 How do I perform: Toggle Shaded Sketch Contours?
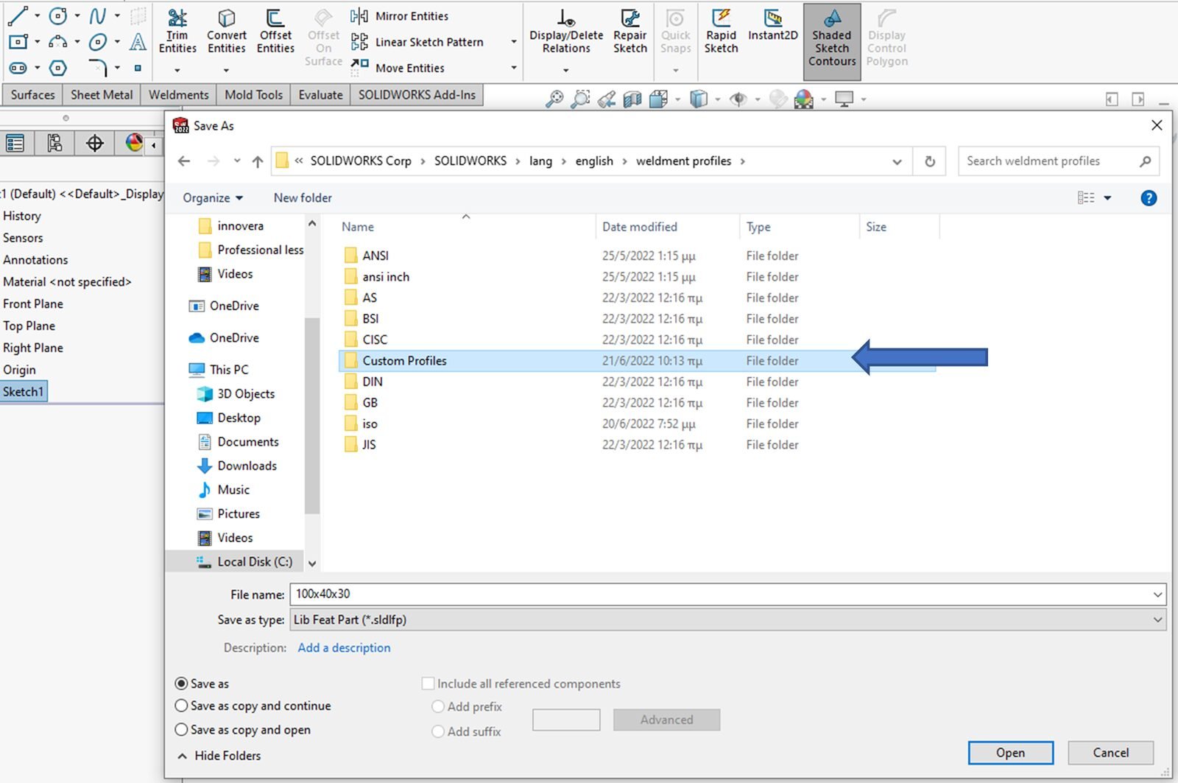pos(832,38)
